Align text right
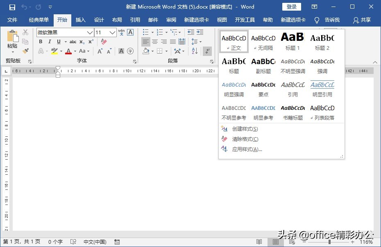Screen dimensions: 381x247 [x=164, y=42]
